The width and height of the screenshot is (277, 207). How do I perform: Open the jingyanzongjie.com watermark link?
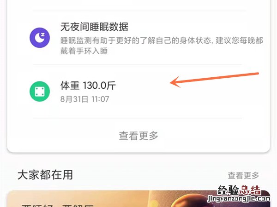(x=239, y=199)
